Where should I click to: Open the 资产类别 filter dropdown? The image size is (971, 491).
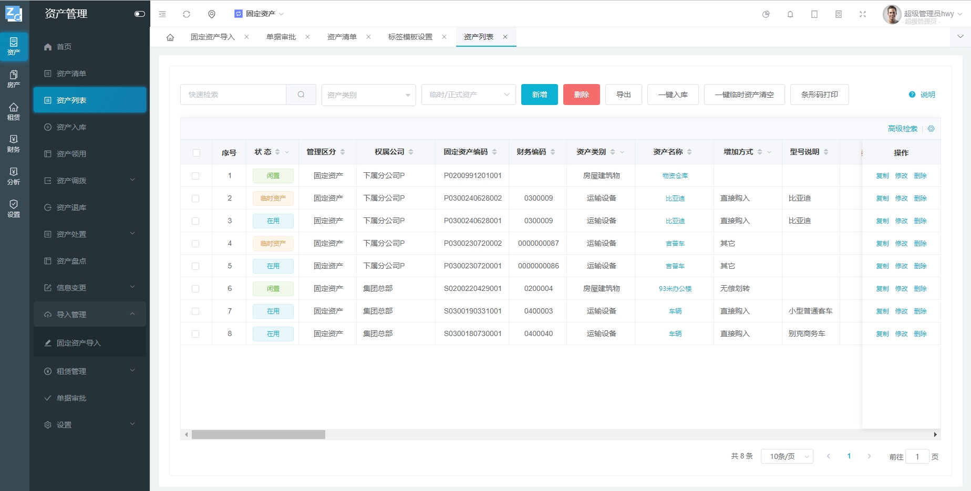368,95
